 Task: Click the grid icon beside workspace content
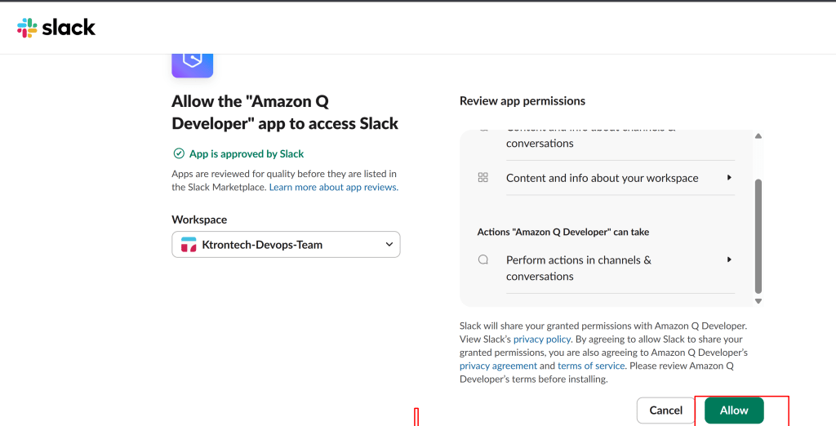click(x=482, y=178)
